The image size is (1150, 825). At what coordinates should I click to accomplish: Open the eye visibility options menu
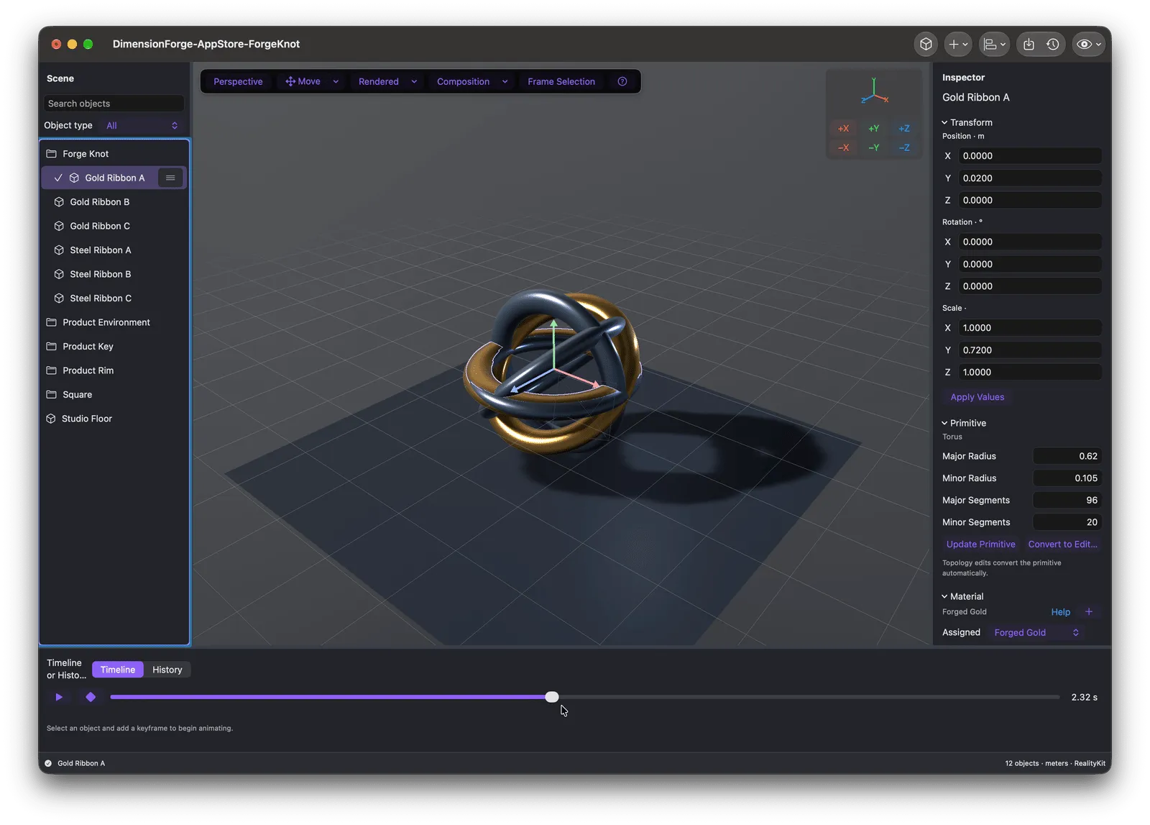[x=1089, y=44]
